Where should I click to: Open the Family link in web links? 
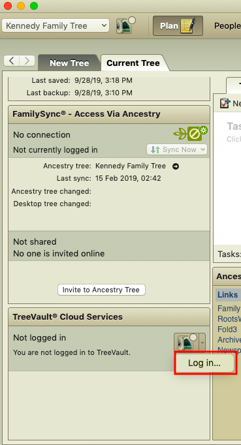click(229, 308)
